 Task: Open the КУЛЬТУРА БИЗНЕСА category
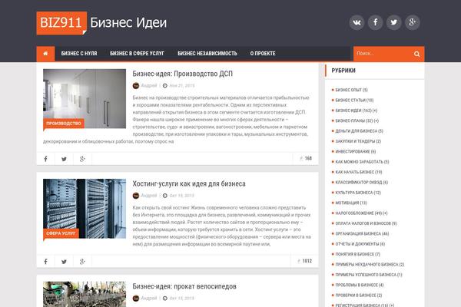(358, 193)
